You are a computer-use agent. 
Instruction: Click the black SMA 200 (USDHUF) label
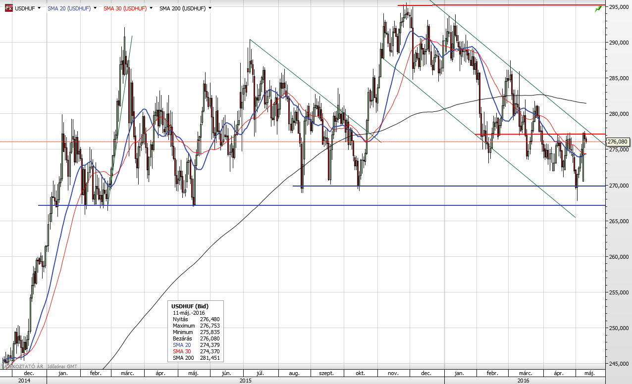pyautogui.click(x=183, y=8)
